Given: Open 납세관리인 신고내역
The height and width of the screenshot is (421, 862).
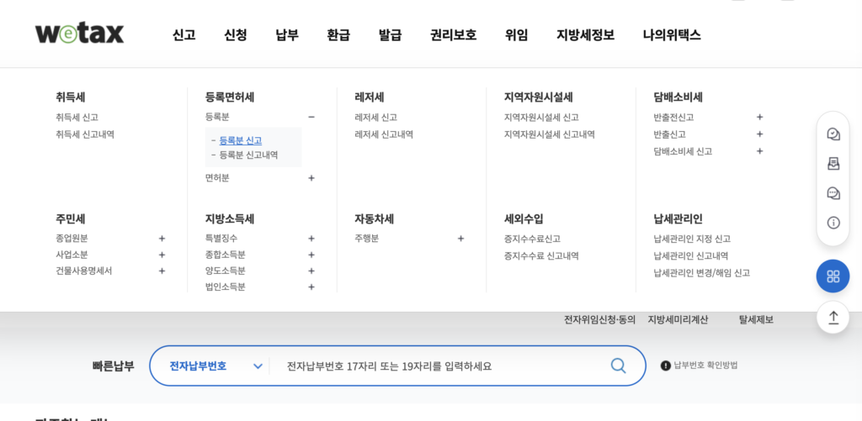Looking at the screenshot, I should pos(691,255).
